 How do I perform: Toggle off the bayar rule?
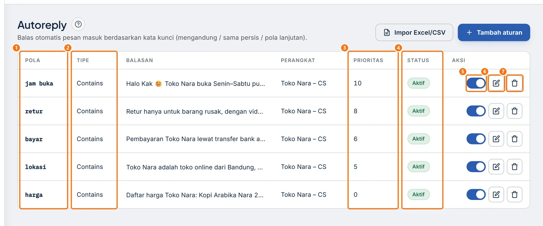pos(476,139)
